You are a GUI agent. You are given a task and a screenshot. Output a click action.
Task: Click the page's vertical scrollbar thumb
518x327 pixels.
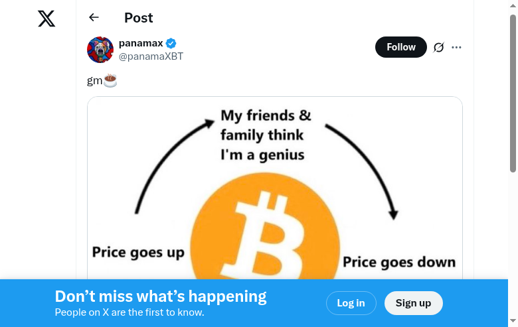point(513,93)
